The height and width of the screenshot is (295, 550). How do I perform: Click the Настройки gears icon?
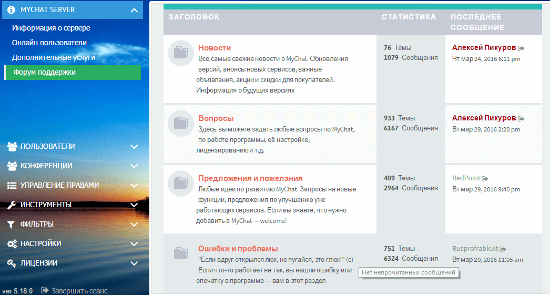[x=12, y=244]
